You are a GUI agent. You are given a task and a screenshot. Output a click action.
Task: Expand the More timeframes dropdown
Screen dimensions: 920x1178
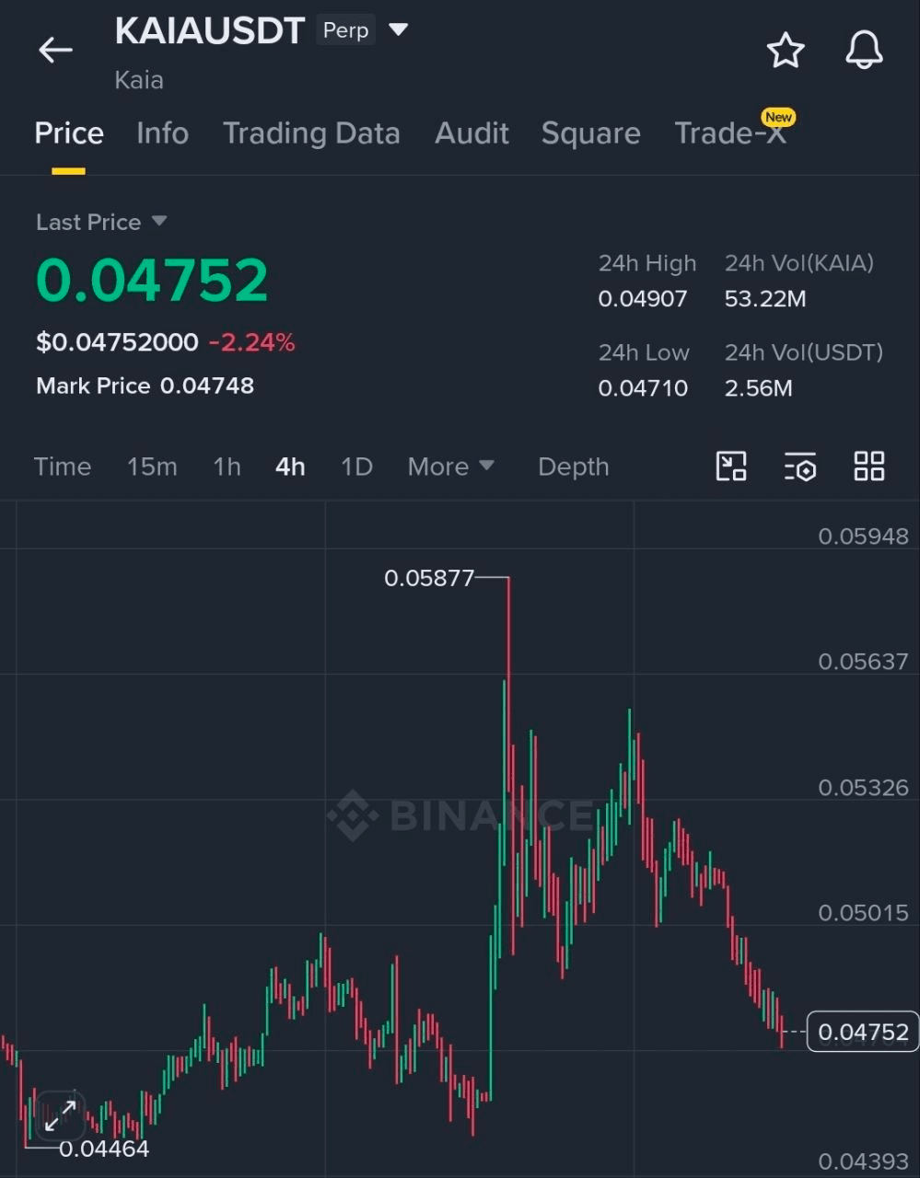tap(450, 467)
